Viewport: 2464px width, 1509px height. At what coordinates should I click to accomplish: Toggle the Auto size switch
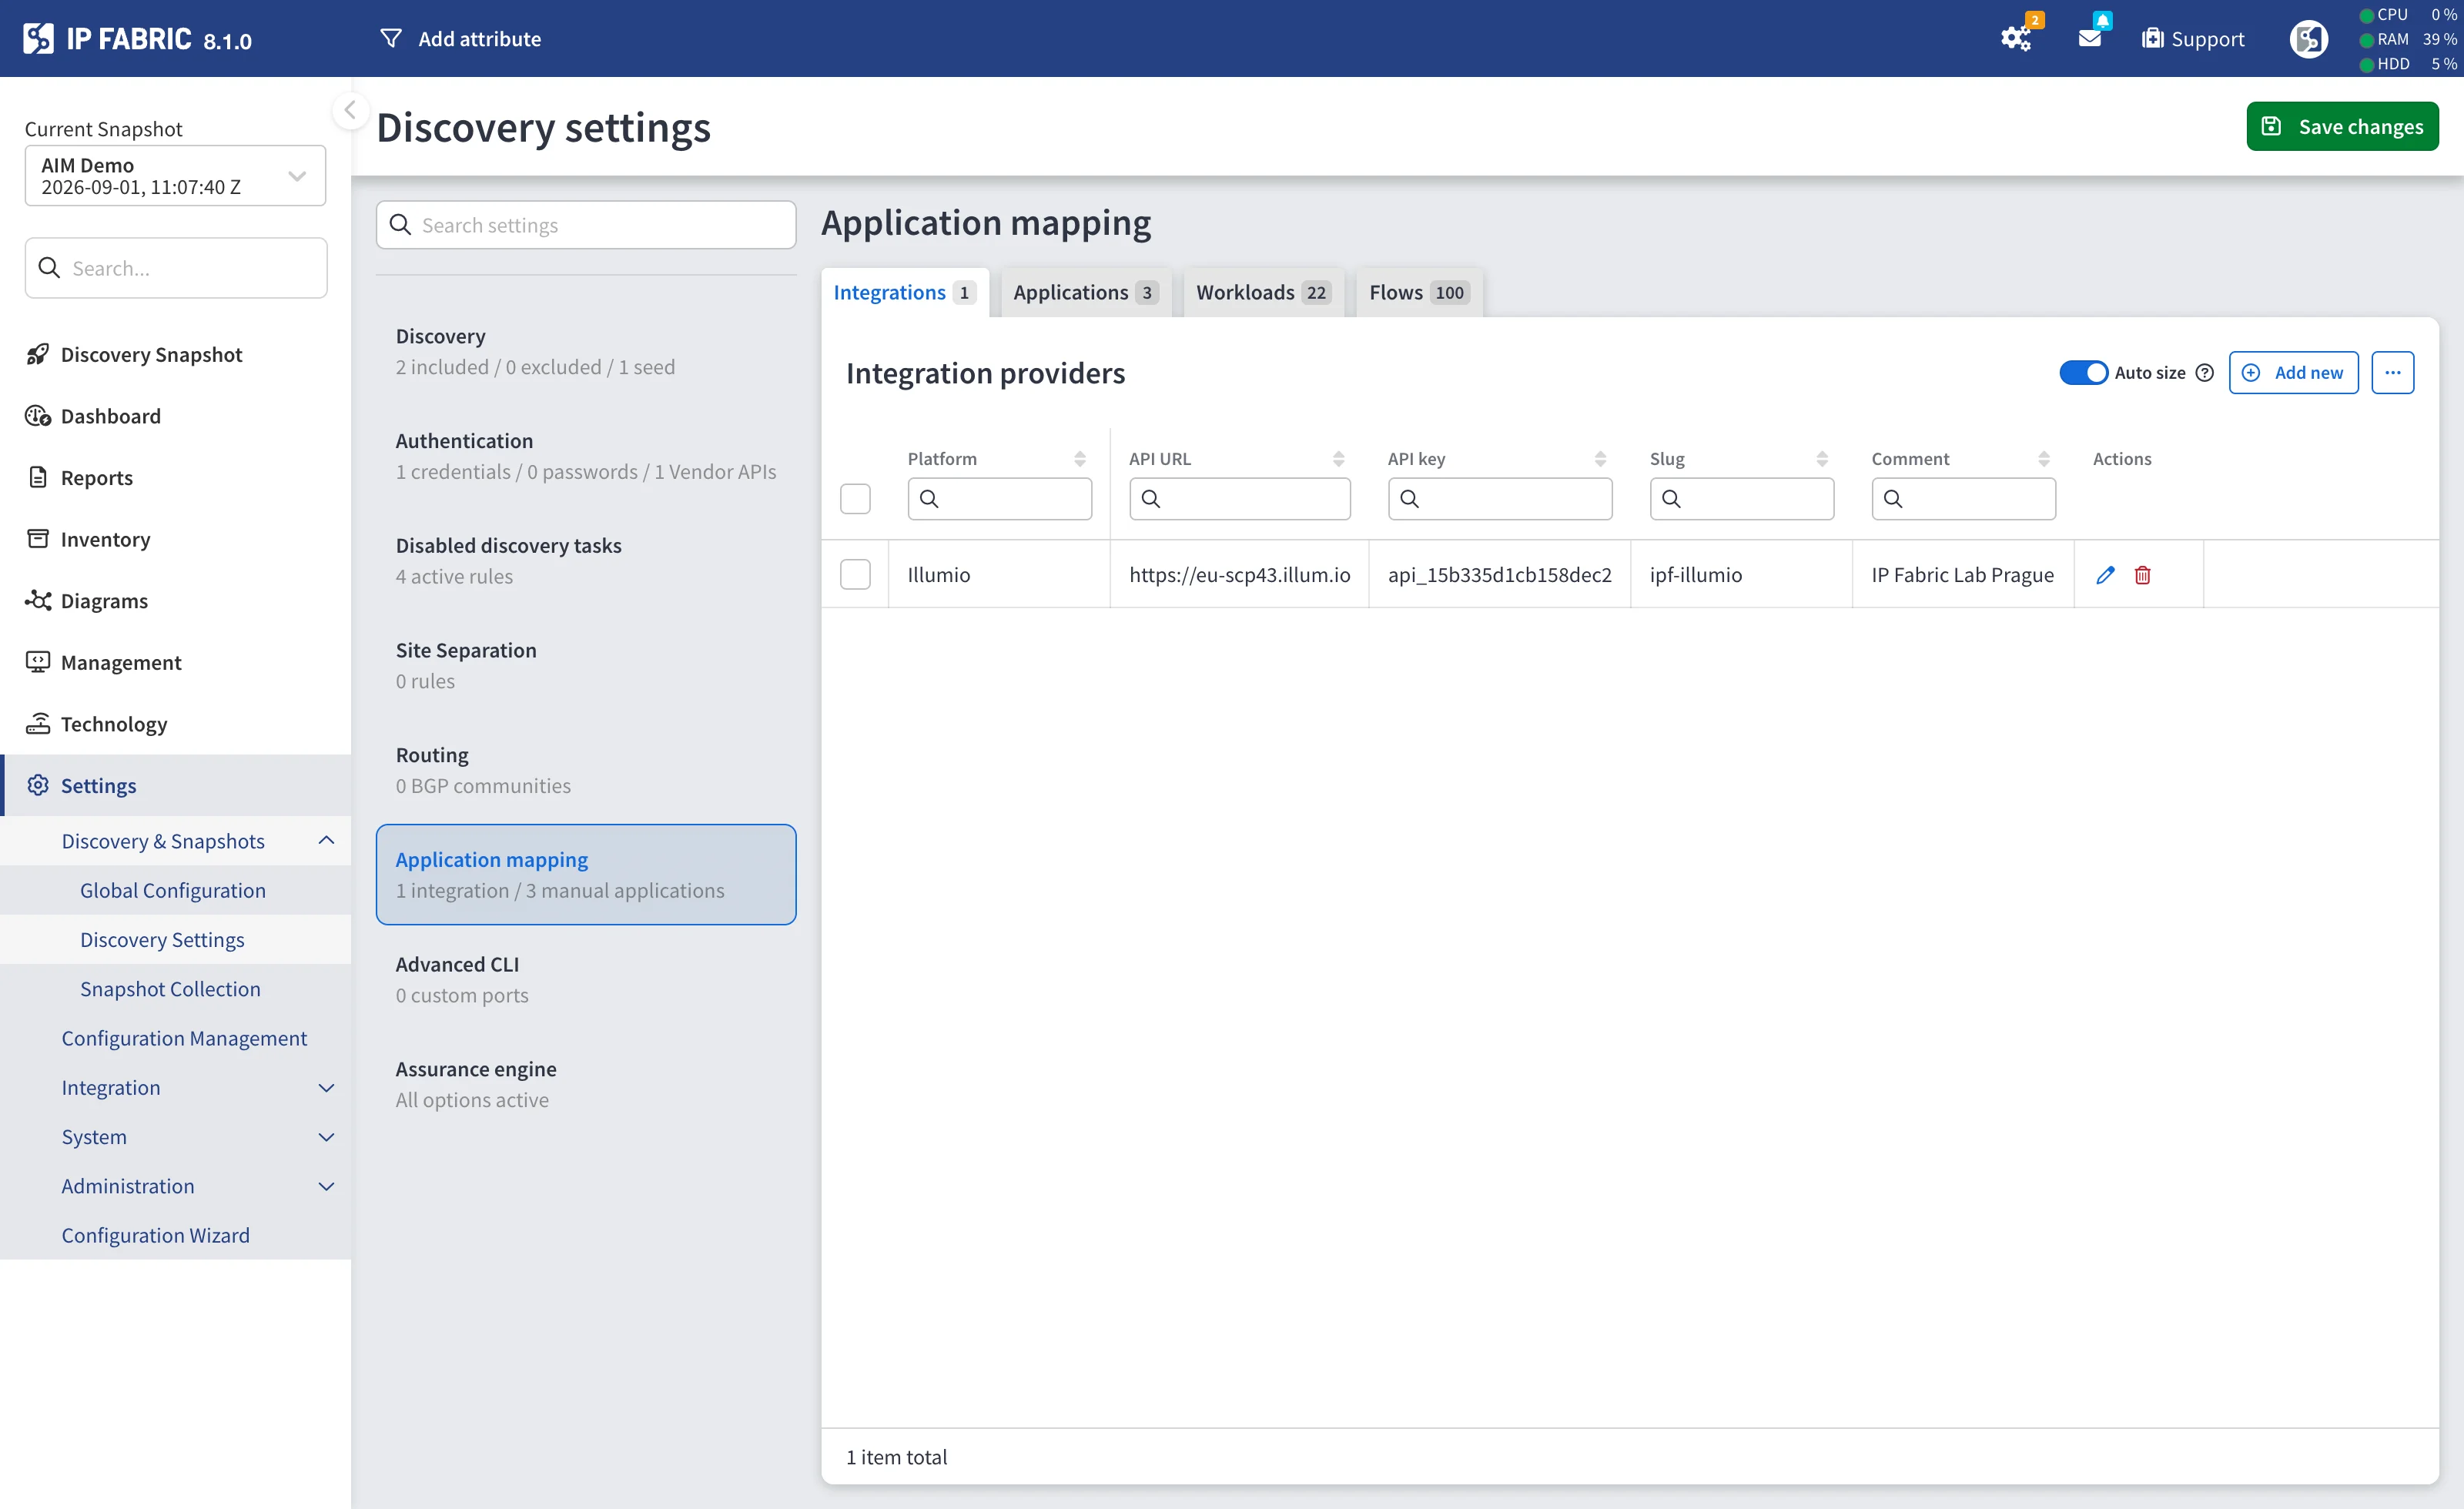(2083, 372)
